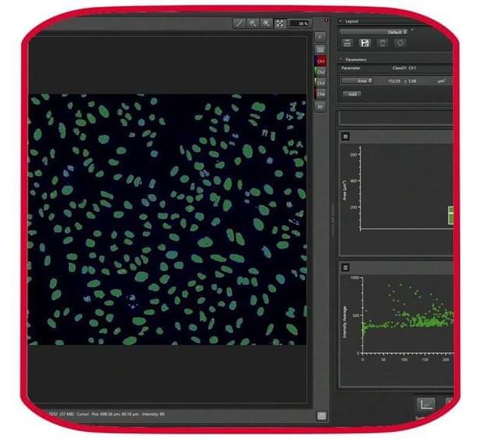Viewport: 479px width, 439px height.
Task: Click the fit-to-view zoom icon
Action: [x=279, y=23]
